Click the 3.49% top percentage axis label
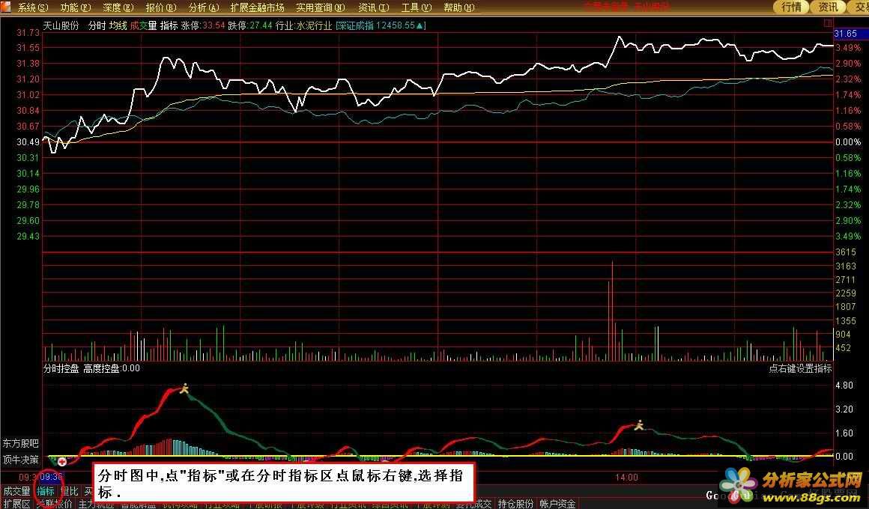 (x=848, y=48)
